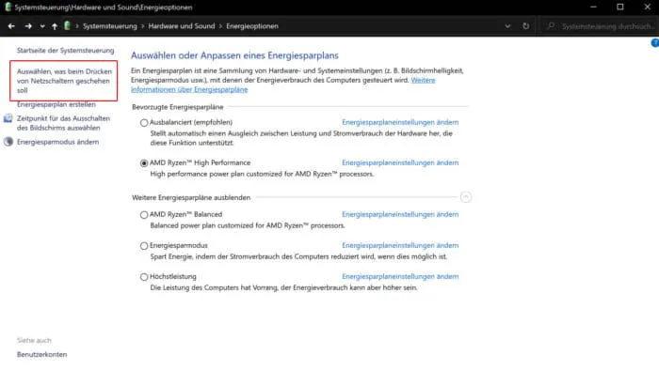
Task: Open Startseite der Systemsteuerung
Action: [x=65, y=51]
